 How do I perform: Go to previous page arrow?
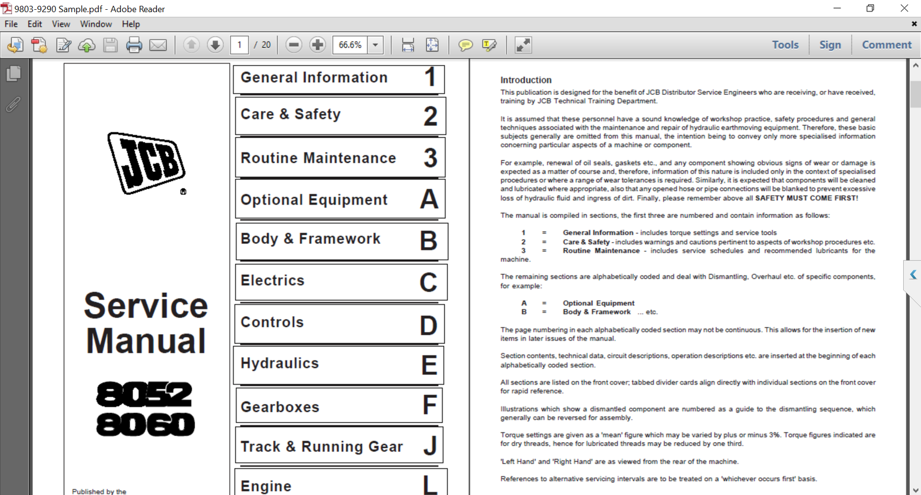point(192,45)
